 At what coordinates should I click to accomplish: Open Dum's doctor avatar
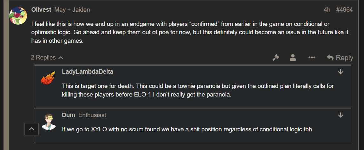tap(49, 122)
